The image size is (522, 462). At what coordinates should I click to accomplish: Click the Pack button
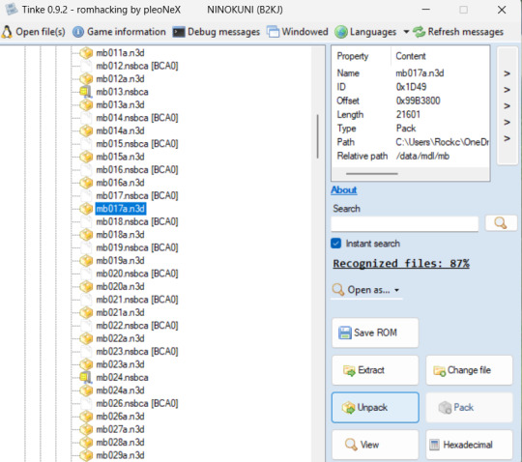[469, 408]
